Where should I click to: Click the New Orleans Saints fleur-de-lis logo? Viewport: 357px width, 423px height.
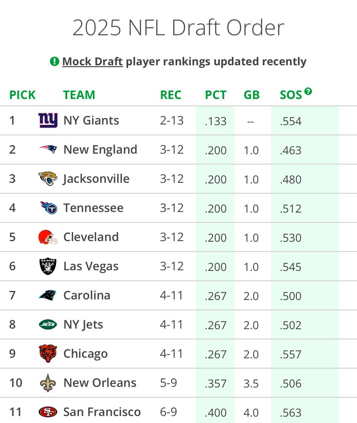[48, 383]
